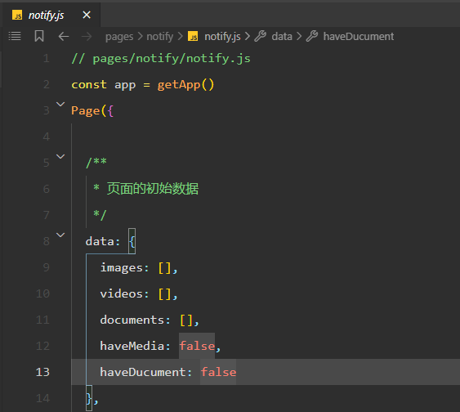Click the JS icon in the breadcrumb
This screenshot has width=460, height=412.
pos(193,37)
